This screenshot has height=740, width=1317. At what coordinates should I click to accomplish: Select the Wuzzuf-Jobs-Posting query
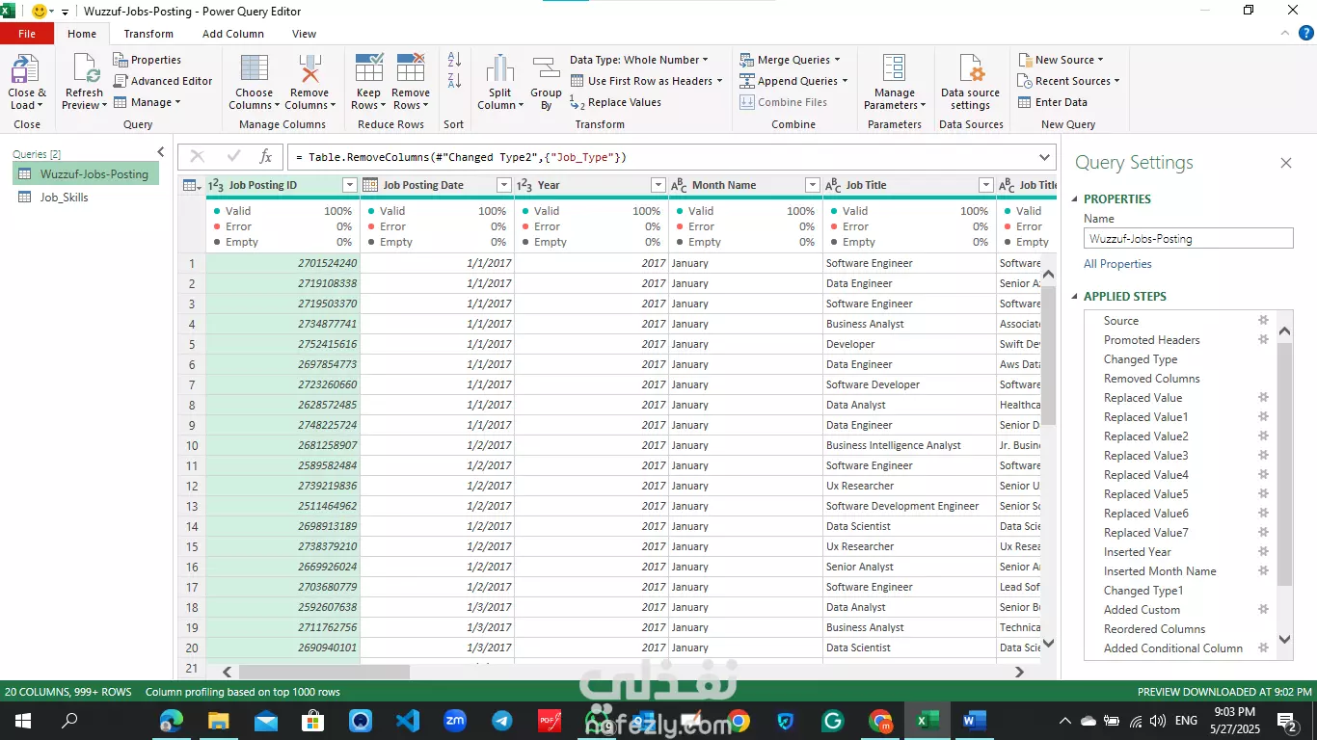point(86,174)
